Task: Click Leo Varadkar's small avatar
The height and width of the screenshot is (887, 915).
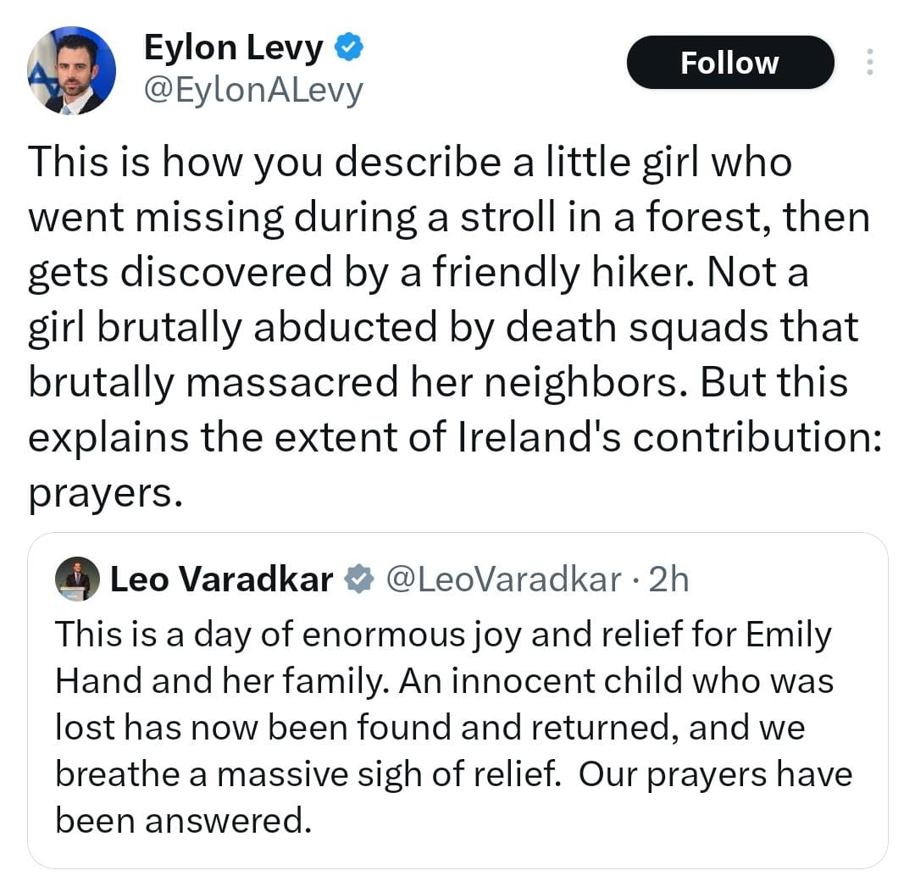Action: (77, 580)
